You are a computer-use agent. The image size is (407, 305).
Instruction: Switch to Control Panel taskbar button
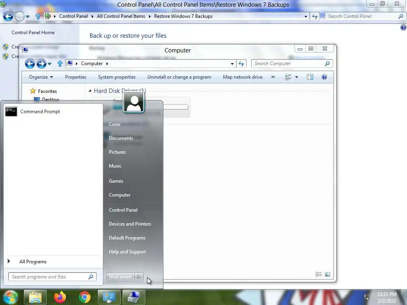pyautogui.click(x=109, y=297)
